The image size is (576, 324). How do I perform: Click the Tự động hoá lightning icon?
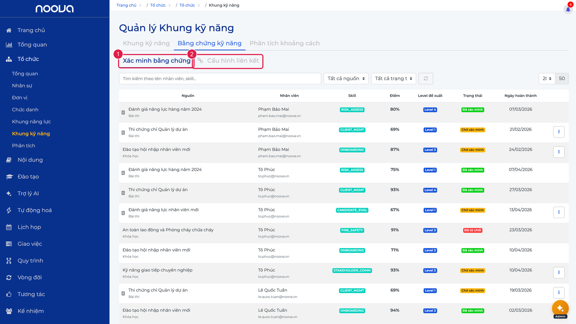9,210
